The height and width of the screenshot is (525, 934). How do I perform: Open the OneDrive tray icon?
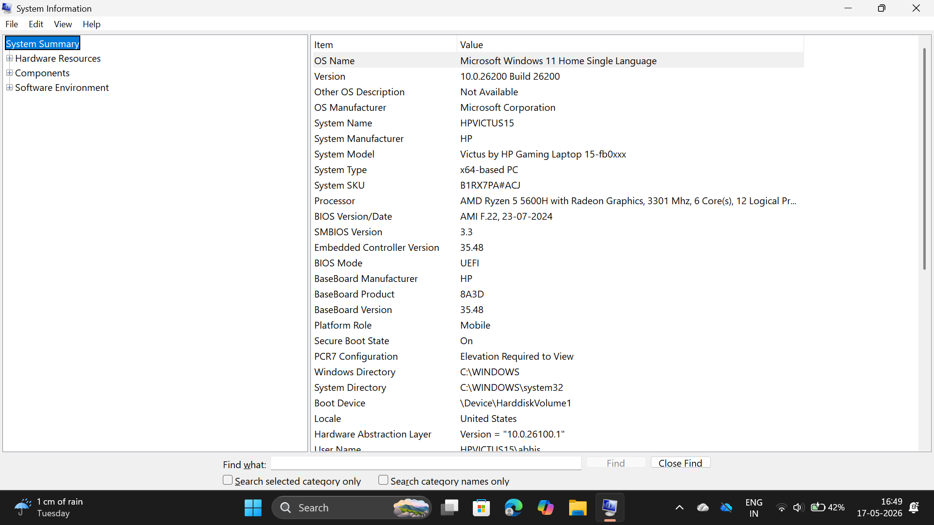(x=726, y=507)
